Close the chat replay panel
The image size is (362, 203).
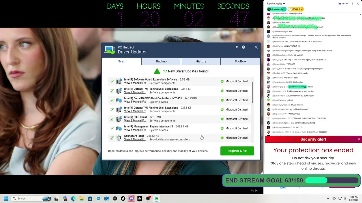(x=358, y=4)
